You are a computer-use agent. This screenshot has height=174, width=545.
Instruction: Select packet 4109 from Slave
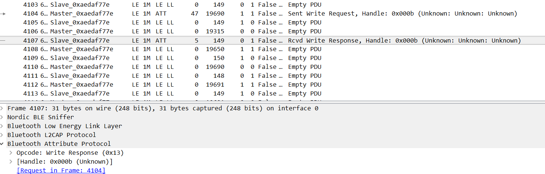[222, 58]
